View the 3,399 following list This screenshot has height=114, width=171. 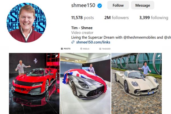pos(154,18)
